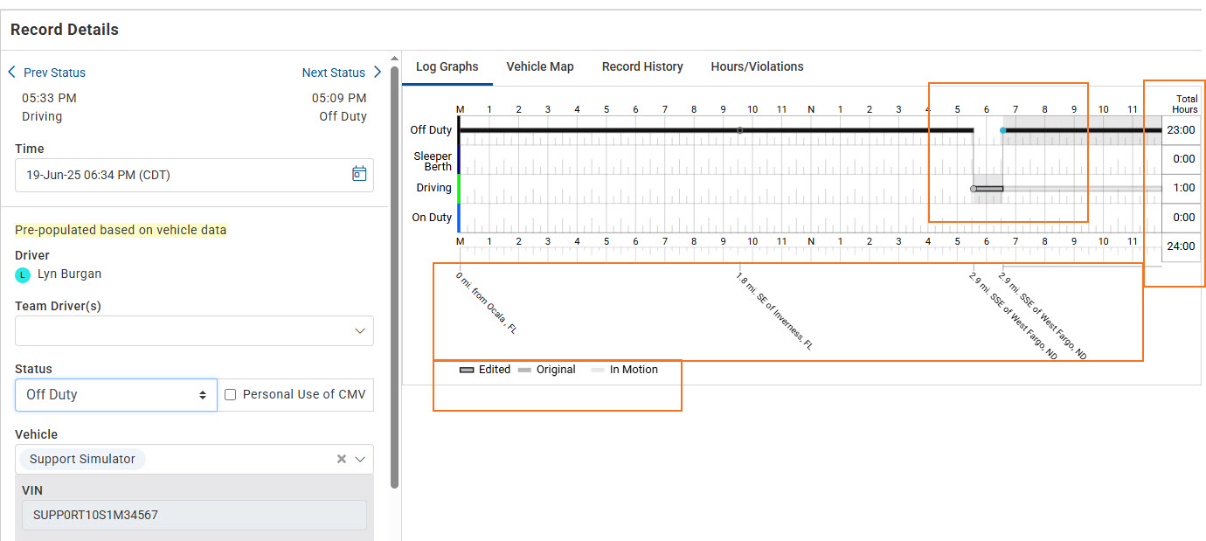The width and height of the screenshot is (1206, 541).
Task: Select the blue status marker on Off Duty line
Action: point(1002,130)
